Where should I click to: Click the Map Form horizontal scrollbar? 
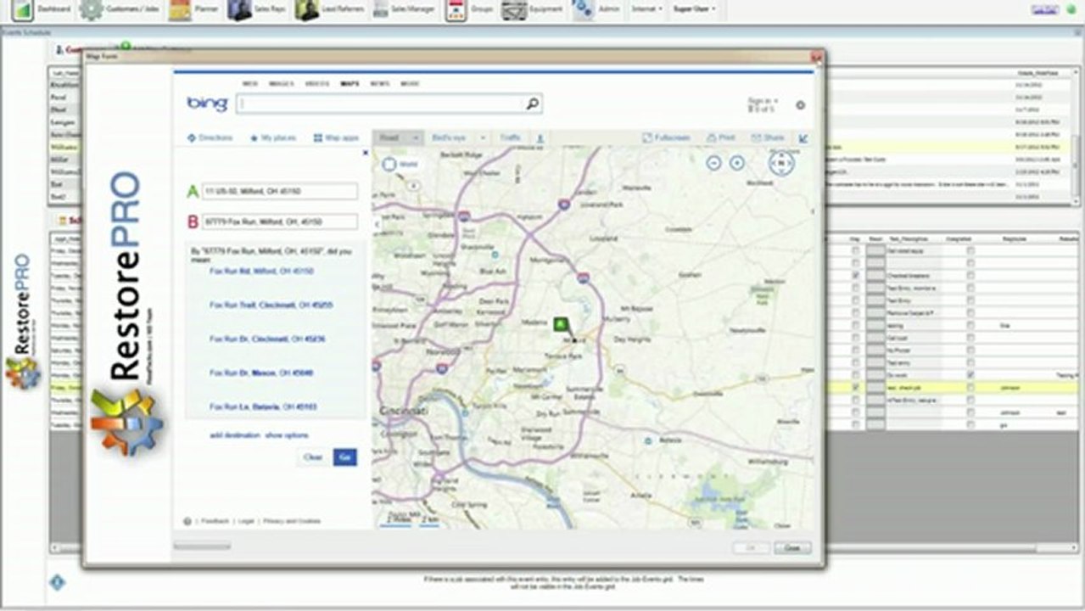[x=202, y=547]
